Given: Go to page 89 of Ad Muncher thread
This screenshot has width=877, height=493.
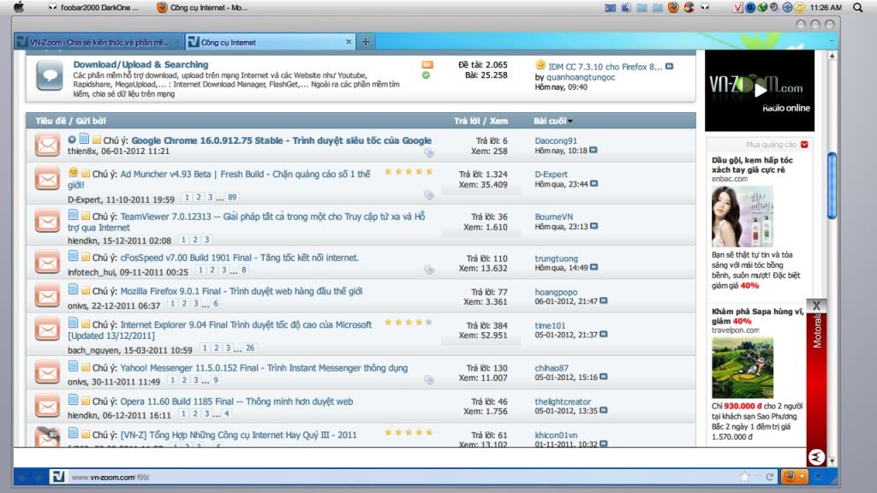Looking at the screenshot, I should coord(232,198).
